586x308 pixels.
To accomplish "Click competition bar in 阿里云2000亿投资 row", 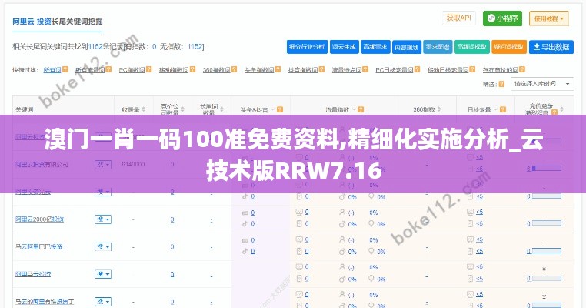I will pyautogui.click(x=546, y=223).
